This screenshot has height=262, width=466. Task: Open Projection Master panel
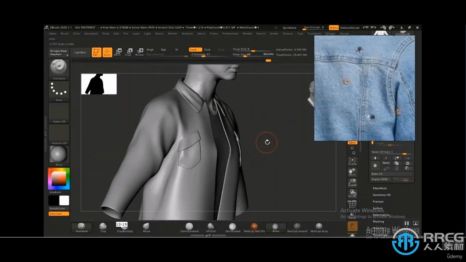point(59,52)
